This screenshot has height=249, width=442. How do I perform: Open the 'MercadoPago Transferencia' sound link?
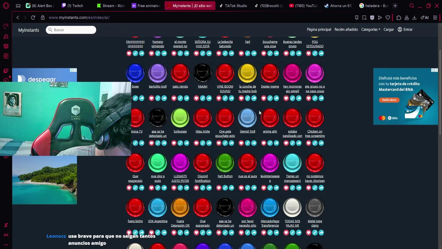270,223
